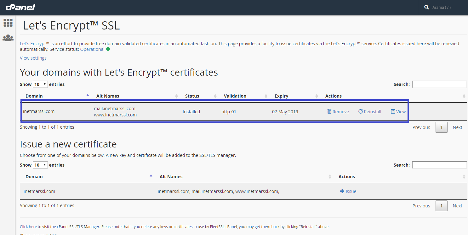Screen dimensions: 468x235
Task: Open the apps grid sidebar icon
Action: tap(8, 23)
